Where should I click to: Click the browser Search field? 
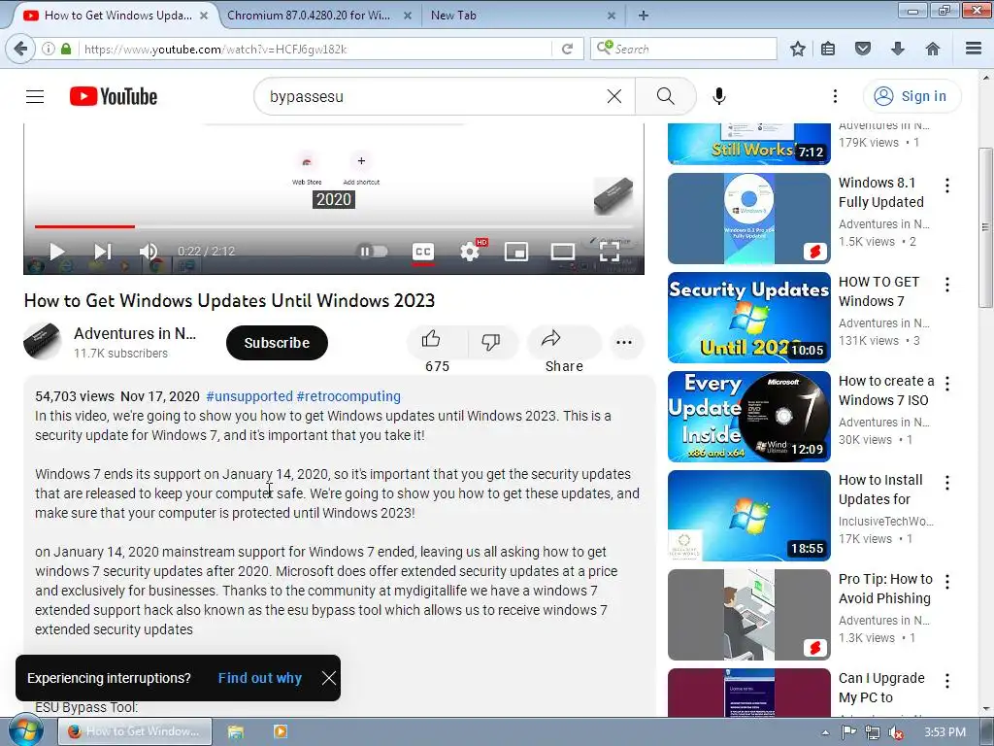click(x=683, y=49)
